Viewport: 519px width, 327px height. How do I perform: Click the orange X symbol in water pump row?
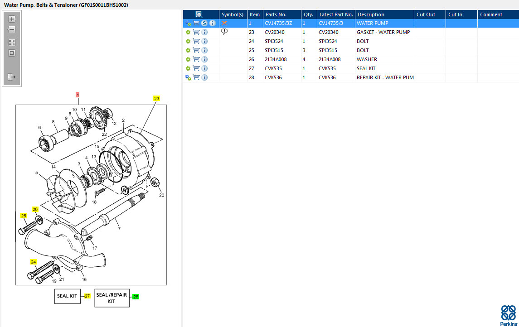[x=224, y=23]
